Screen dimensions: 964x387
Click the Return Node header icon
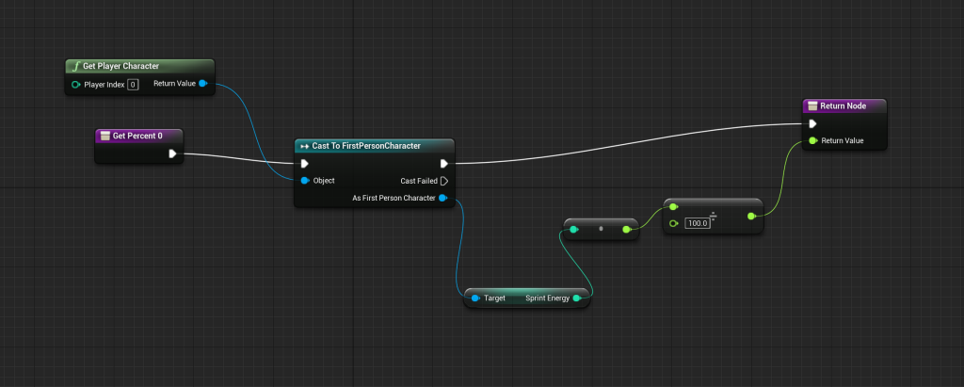pyautogui.click(x=812, y=105)
